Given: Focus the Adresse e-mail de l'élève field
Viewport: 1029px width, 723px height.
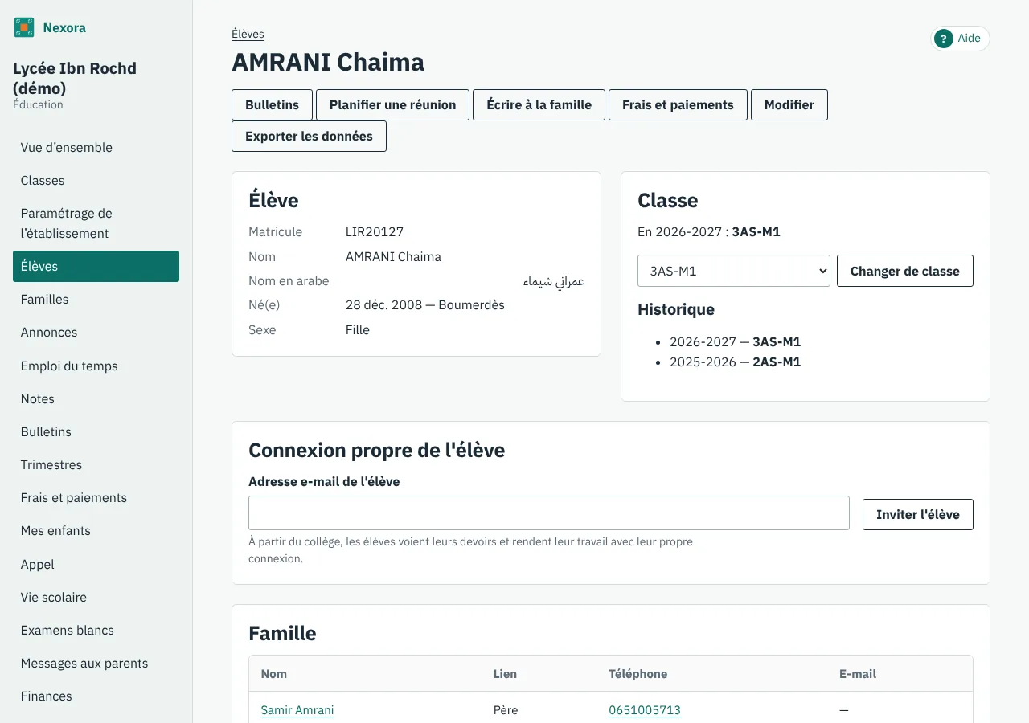Looking at the screenshot, I should (x=548, y=513).
